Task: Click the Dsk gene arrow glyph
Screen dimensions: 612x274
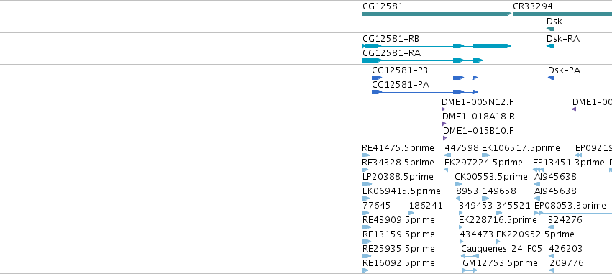Action: tap(550, 29)
